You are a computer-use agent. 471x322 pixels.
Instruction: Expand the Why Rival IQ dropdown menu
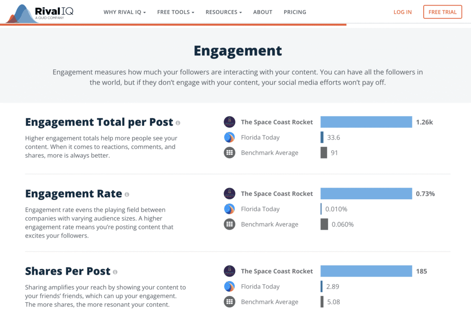click(x=125, y=12)
